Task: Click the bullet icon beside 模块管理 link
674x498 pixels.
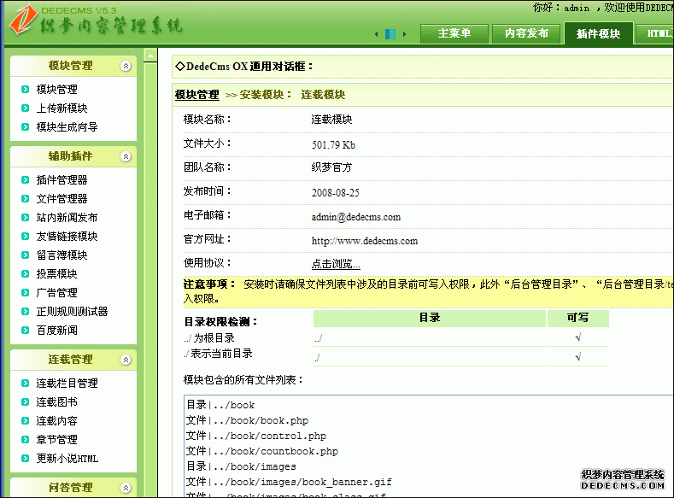Action: click(25, 90)
